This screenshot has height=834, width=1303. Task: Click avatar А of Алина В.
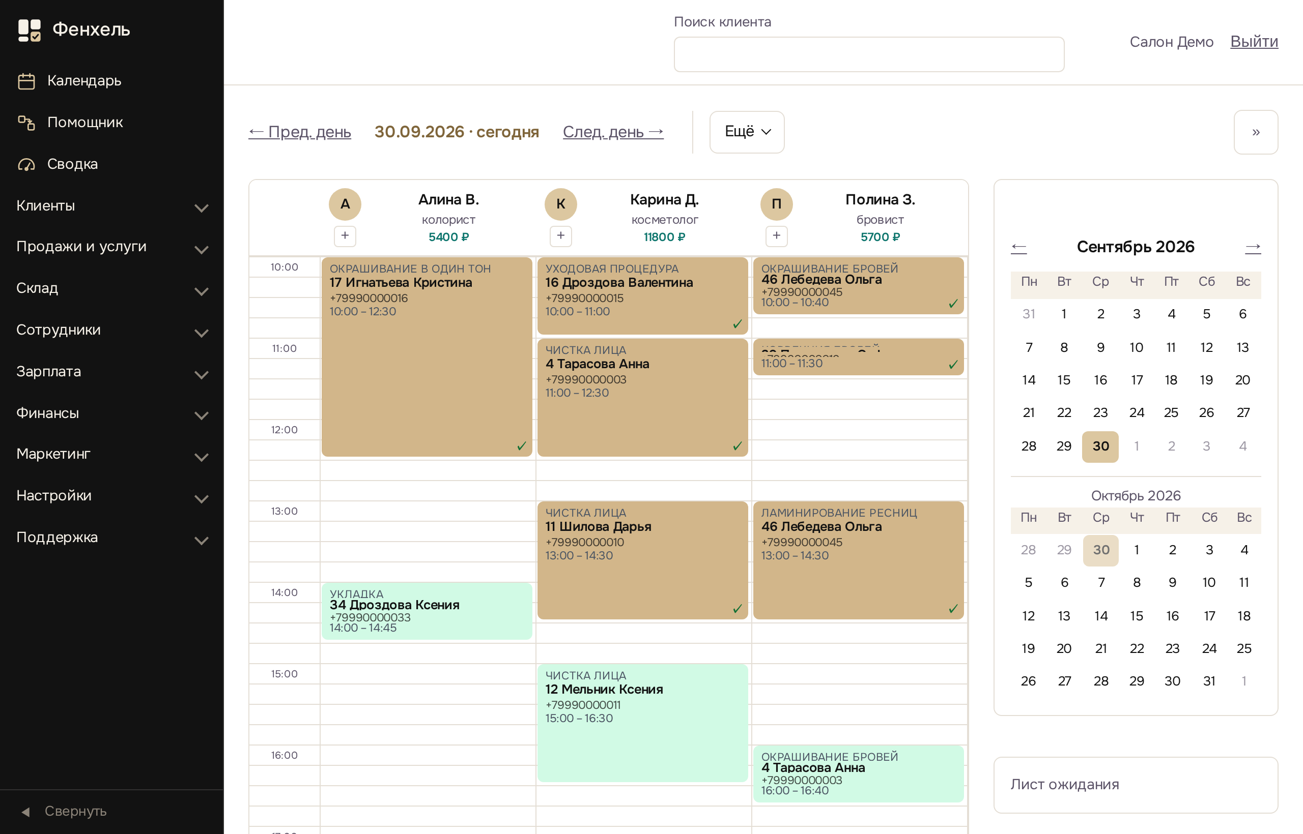345,204
